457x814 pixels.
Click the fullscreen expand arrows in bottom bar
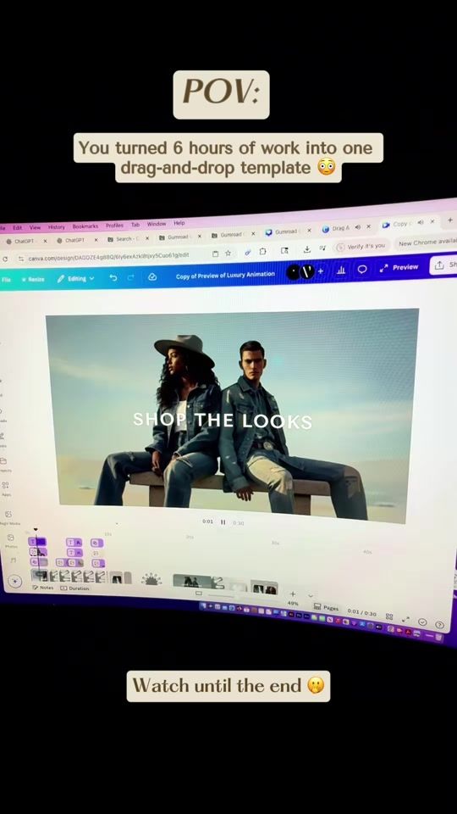(x=405, y=619)
